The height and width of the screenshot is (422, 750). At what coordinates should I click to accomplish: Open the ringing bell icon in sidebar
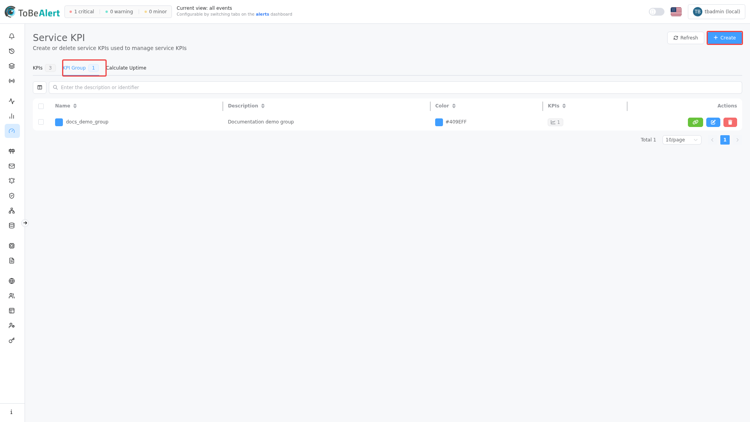(x=12, y=181)
